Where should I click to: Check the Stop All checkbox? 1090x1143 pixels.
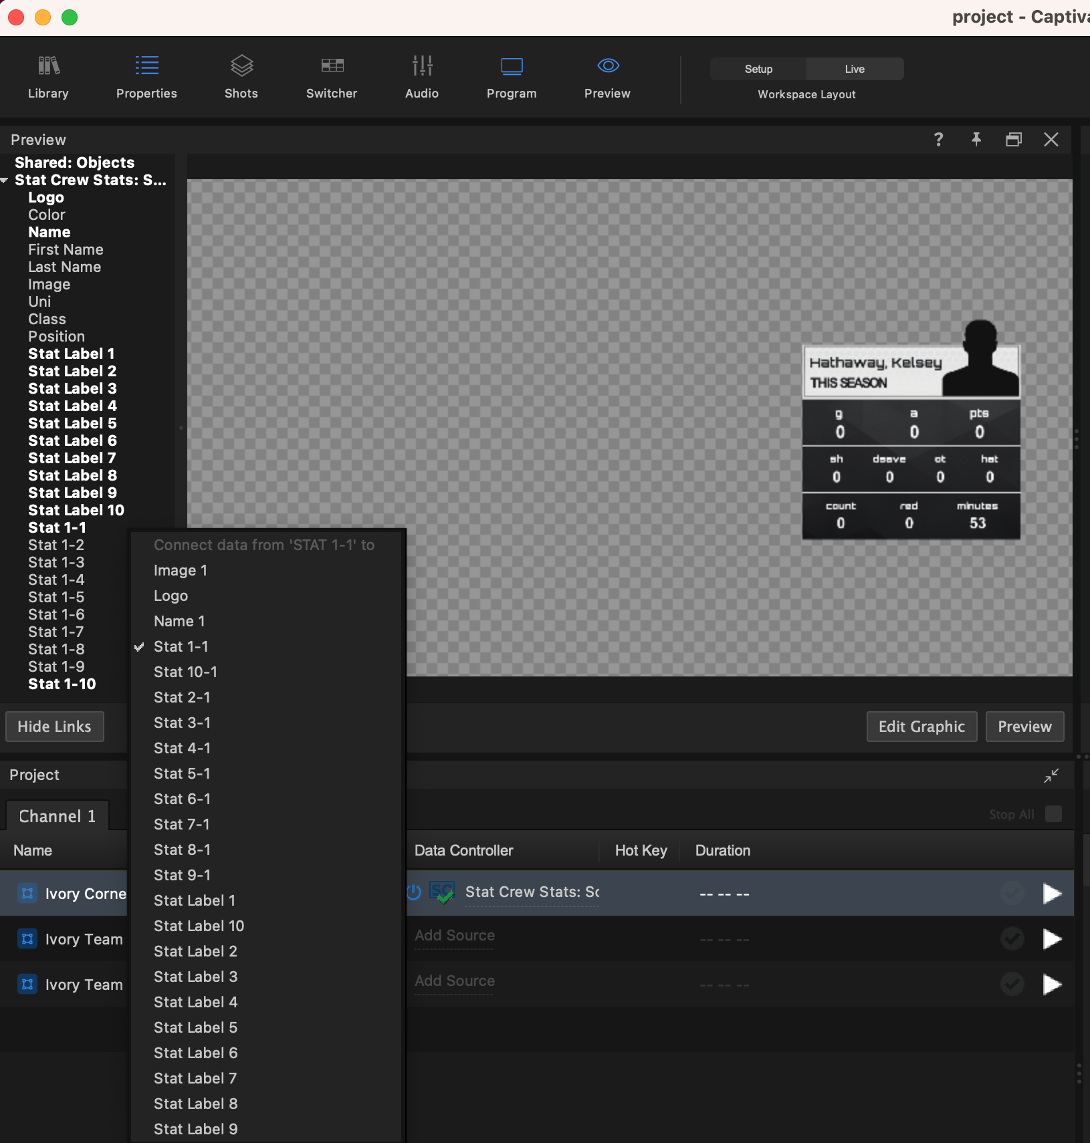[1053, 814]
